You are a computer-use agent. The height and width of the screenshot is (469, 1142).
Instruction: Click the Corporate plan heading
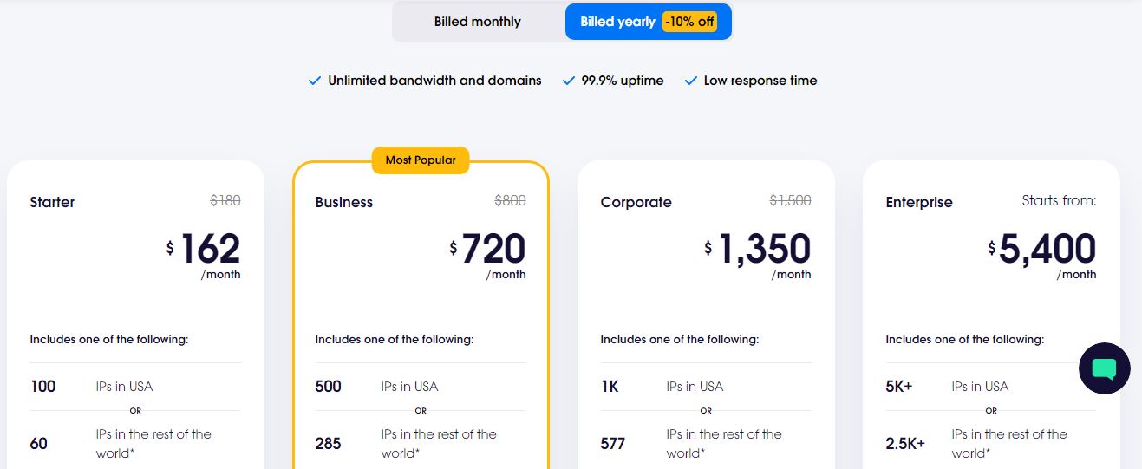tap(636, 202)
